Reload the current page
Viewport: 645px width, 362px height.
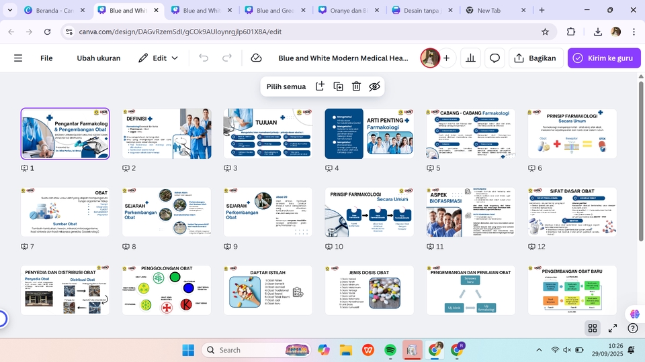(x=47, y=32)
